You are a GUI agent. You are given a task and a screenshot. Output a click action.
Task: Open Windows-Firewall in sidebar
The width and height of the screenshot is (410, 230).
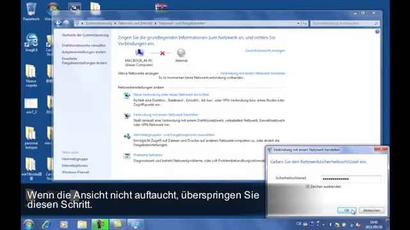point(76,172)
